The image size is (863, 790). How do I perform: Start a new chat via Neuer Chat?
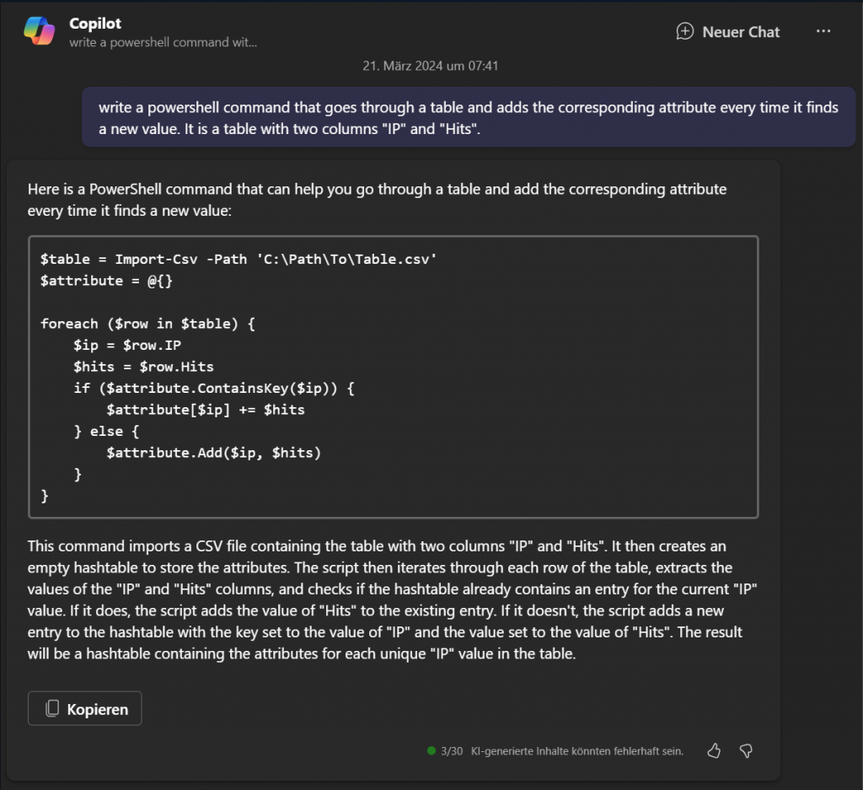coord(728,32)
